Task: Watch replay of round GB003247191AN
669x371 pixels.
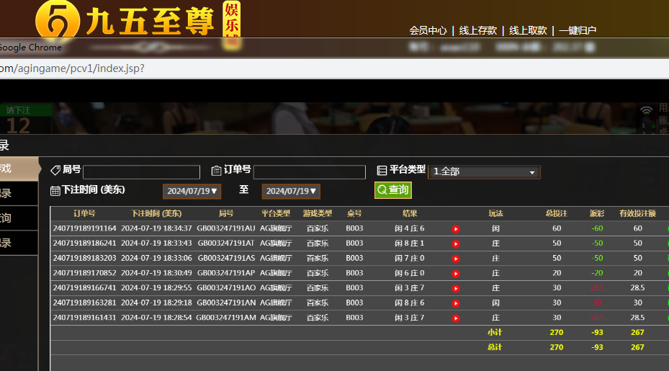Action: pos(455,303)
